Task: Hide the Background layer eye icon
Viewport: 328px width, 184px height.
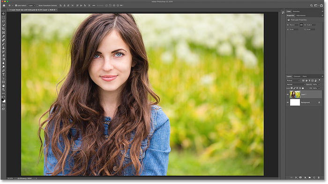Action: tap(288, 102)
